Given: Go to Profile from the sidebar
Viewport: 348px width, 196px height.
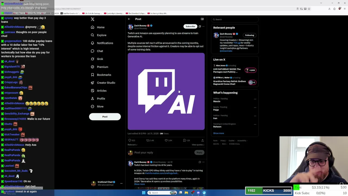Looking at the screenshot, I should point(98,99).
